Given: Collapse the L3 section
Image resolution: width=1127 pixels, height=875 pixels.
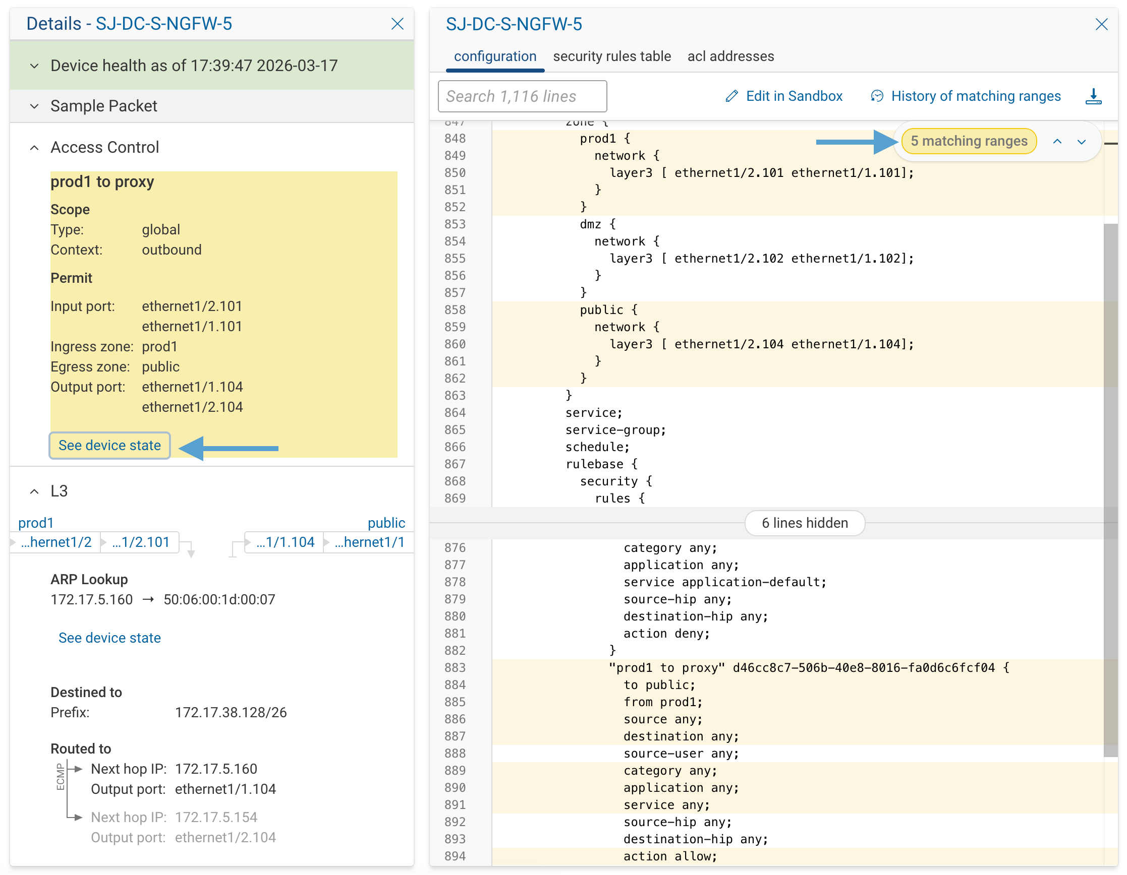Looking at the screenshot, I should pyautogui.click(x=35, y=491).
